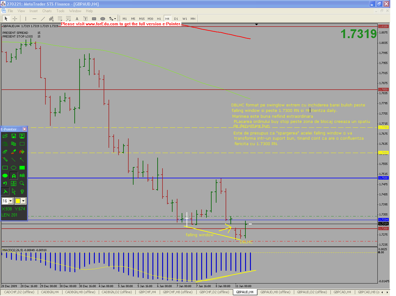
Task: Open the Charts menu
Action: 47,11
